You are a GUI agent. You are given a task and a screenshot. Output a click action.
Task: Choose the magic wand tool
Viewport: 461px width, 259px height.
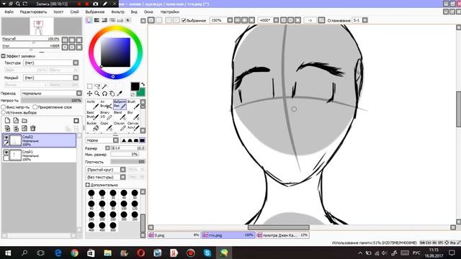coord(104,86)
